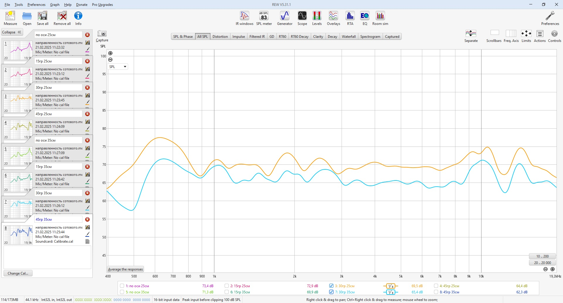Switch to the Waterfall tab
The height and width of the screenshot is (303, 563).
click(x=349, y=37)
